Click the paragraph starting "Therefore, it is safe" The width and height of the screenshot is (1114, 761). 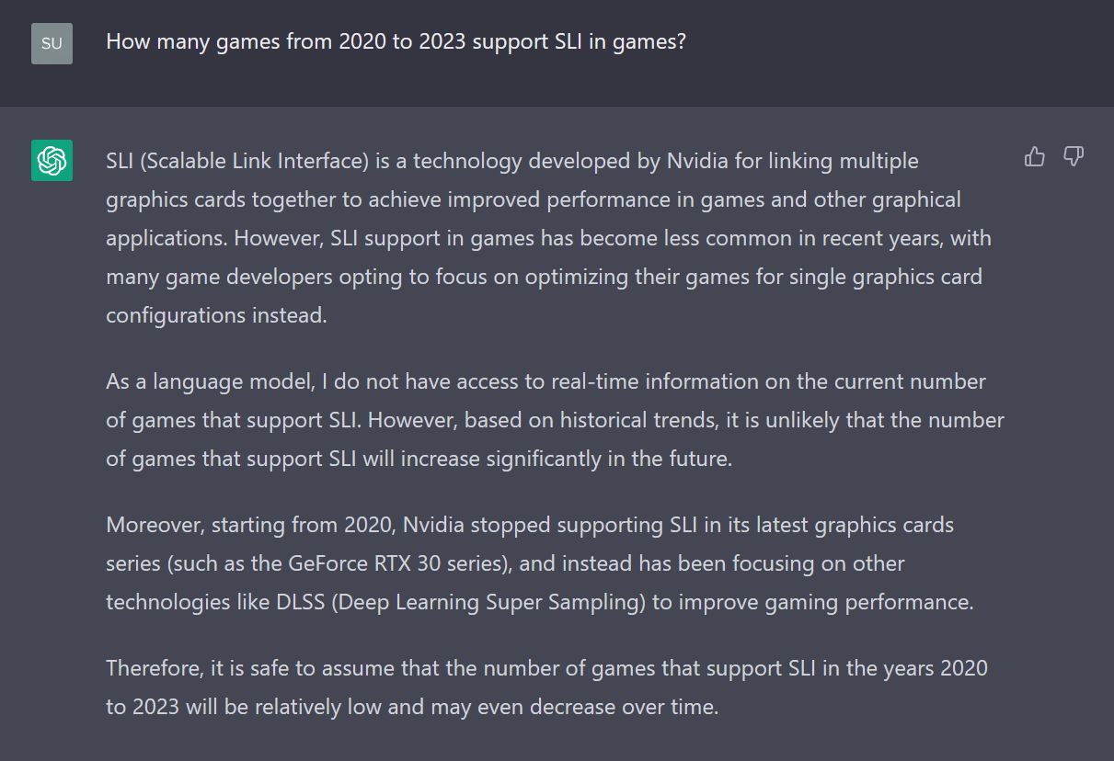[x=546, y=687]
